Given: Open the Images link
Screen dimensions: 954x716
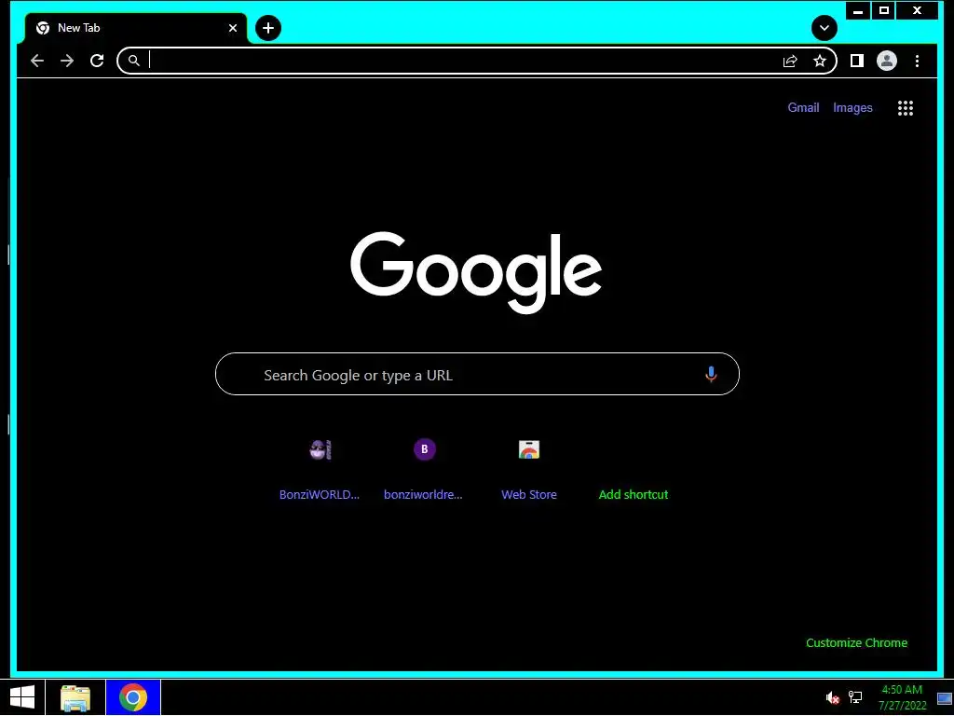Looking at the screenshot, I should (852, 108).
